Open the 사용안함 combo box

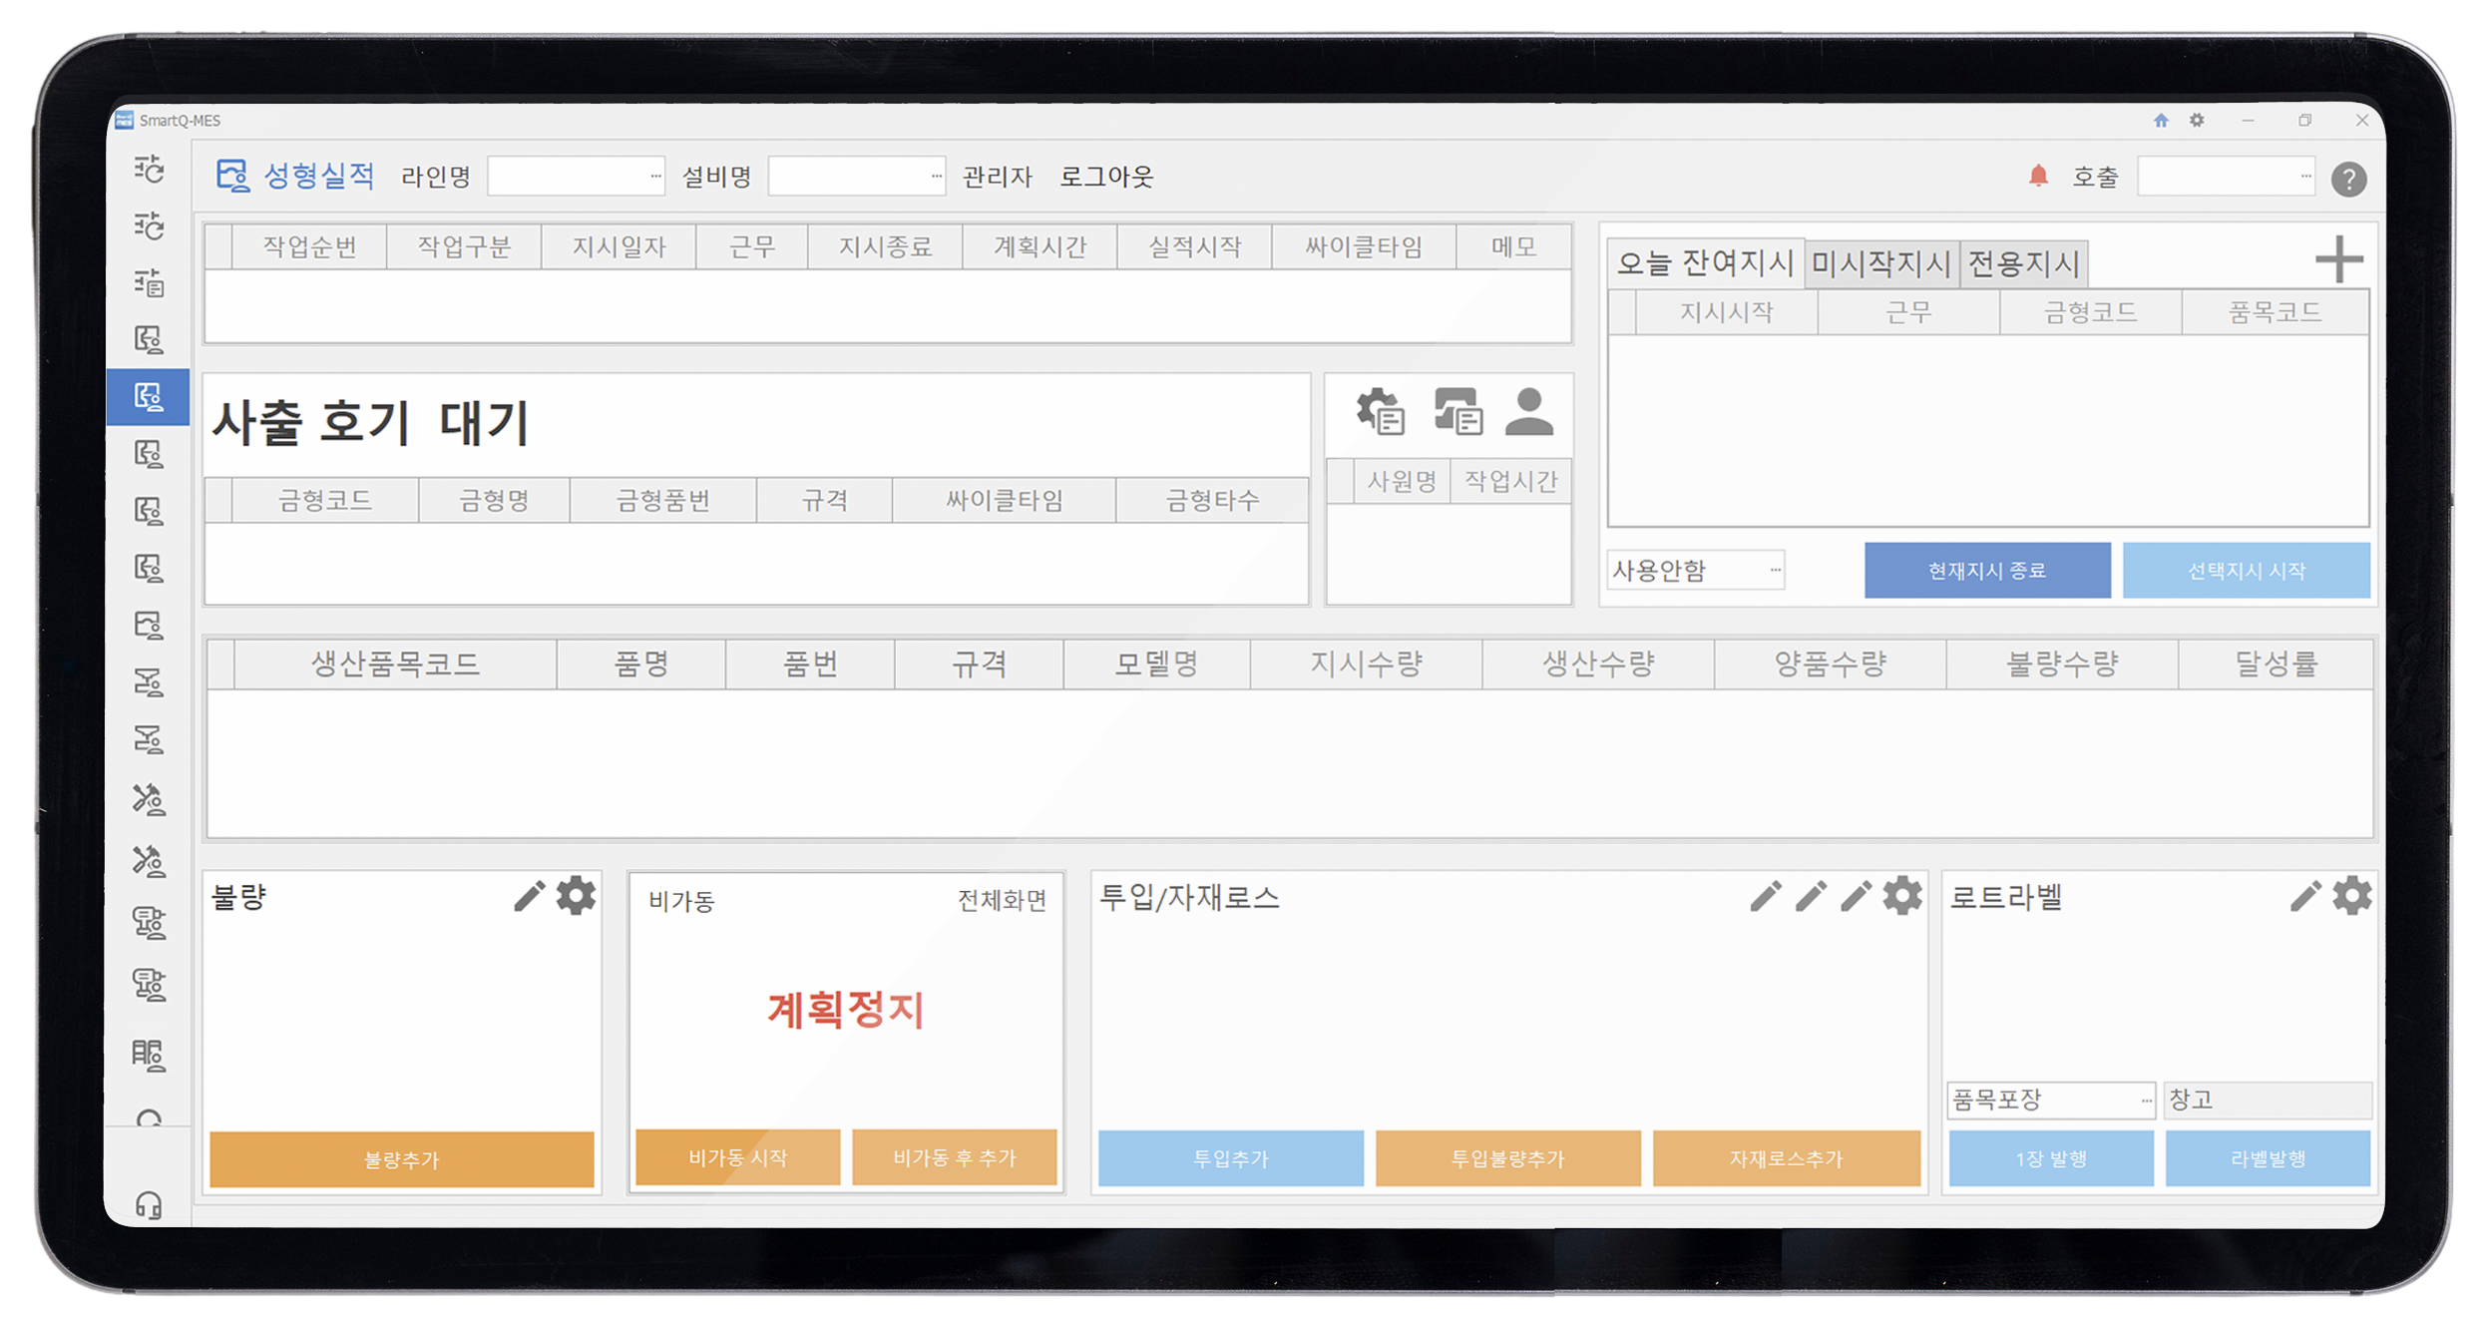1775,570
